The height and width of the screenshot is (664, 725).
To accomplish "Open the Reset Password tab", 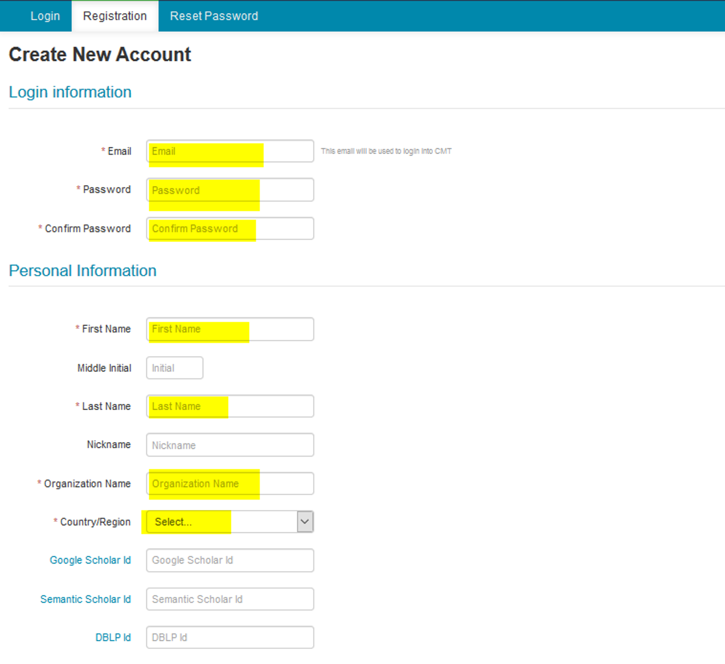I will click(213, 16).
